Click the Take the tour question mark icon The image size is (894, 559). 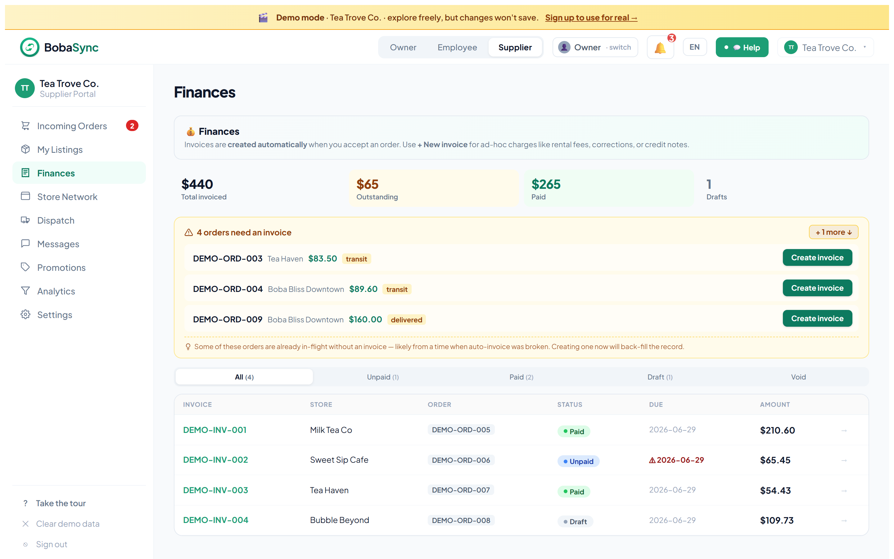point(25,503)
